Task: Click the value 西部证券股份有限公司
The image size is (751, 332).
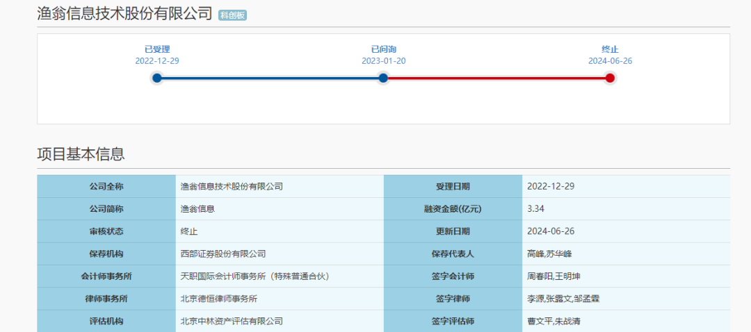Action: tap(223, 254)
